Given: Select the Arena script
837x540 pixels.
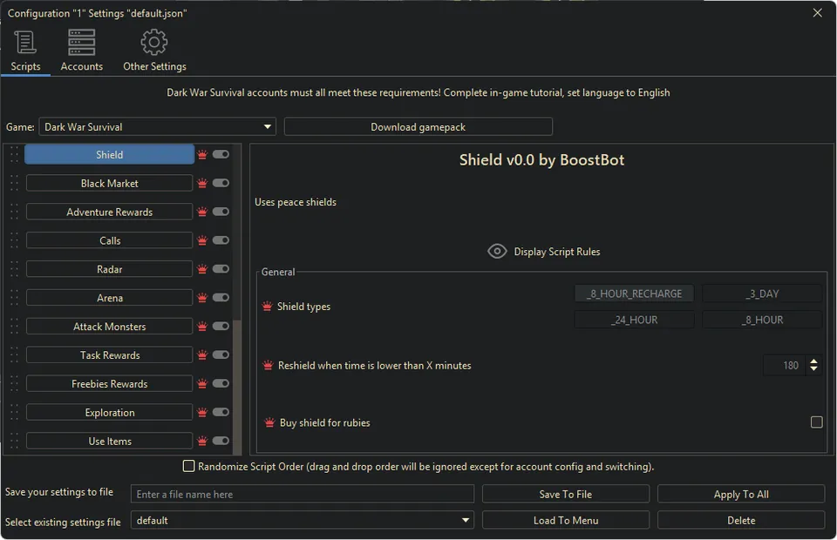Looking at the screenshot, I should coord(110,298).
